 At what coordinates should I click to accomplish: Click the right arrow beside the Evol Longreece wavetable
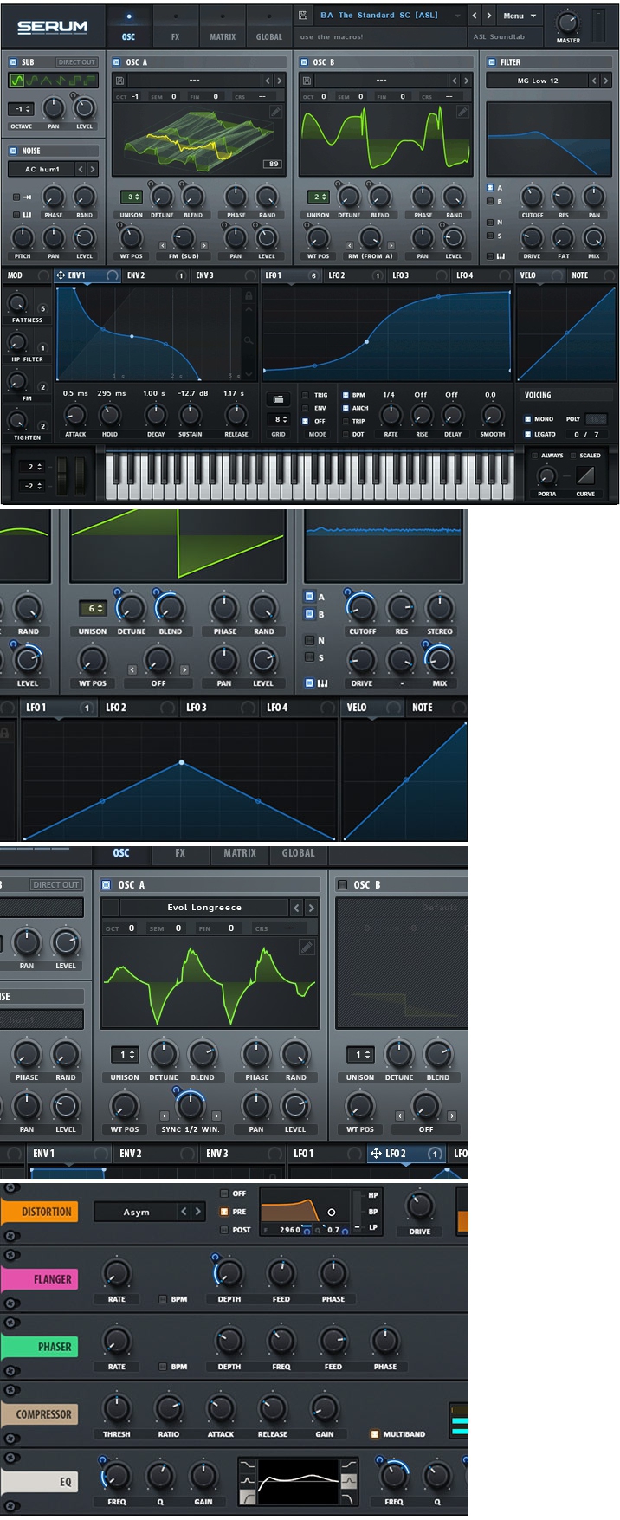click(x=311, y=907)
